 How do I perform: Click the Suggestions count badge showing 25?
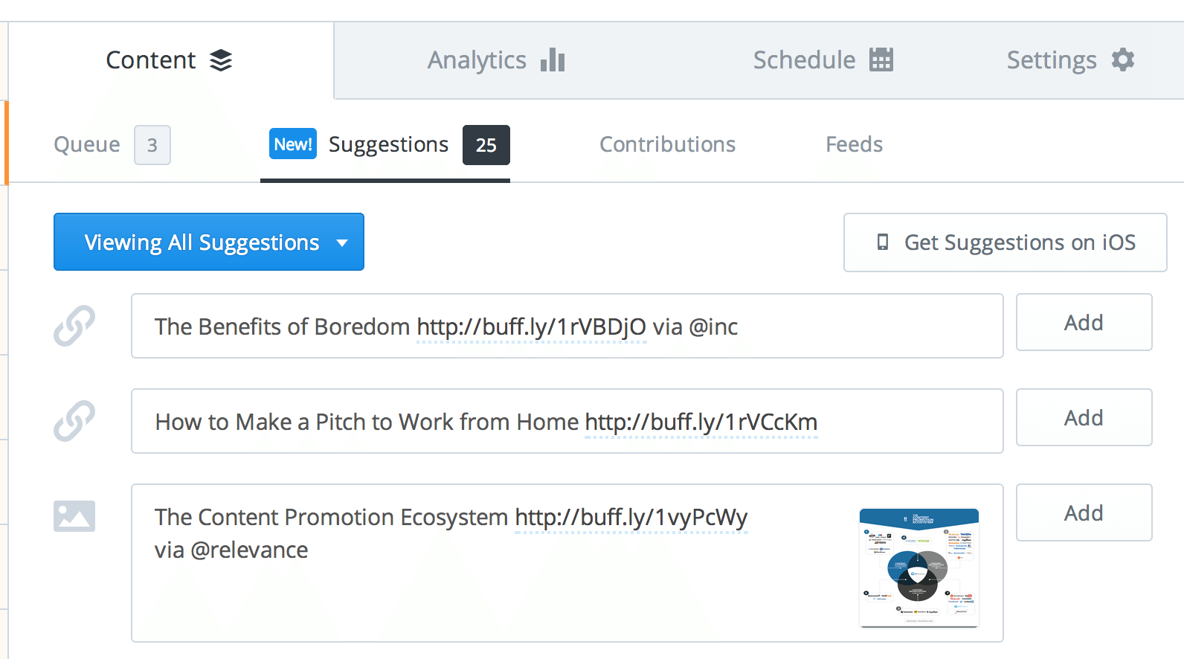click(486, 145)
